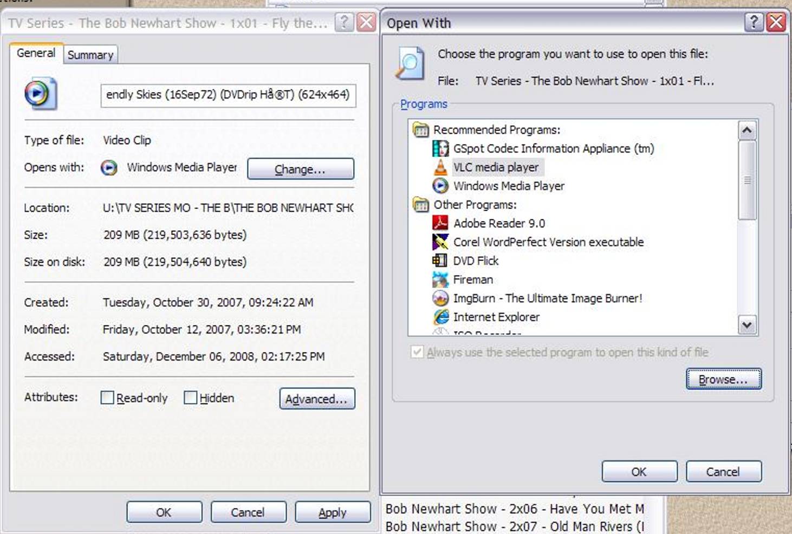Viewport: 792px width, 534px height.
Task: Click the DVD Flick icon
Action: coord(440,261)
